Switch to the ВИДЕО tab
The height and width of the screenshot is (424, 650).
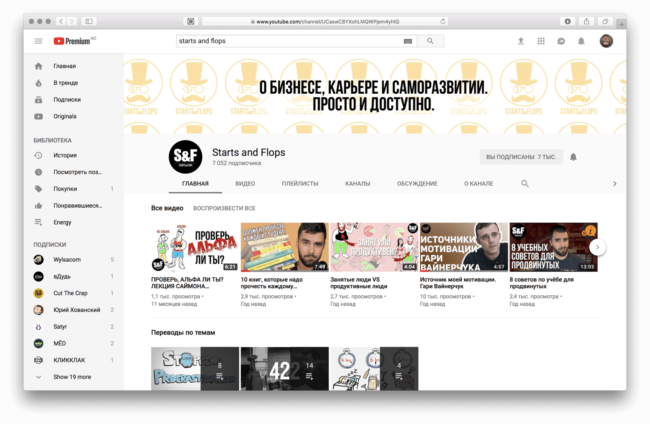pos(245,184)
